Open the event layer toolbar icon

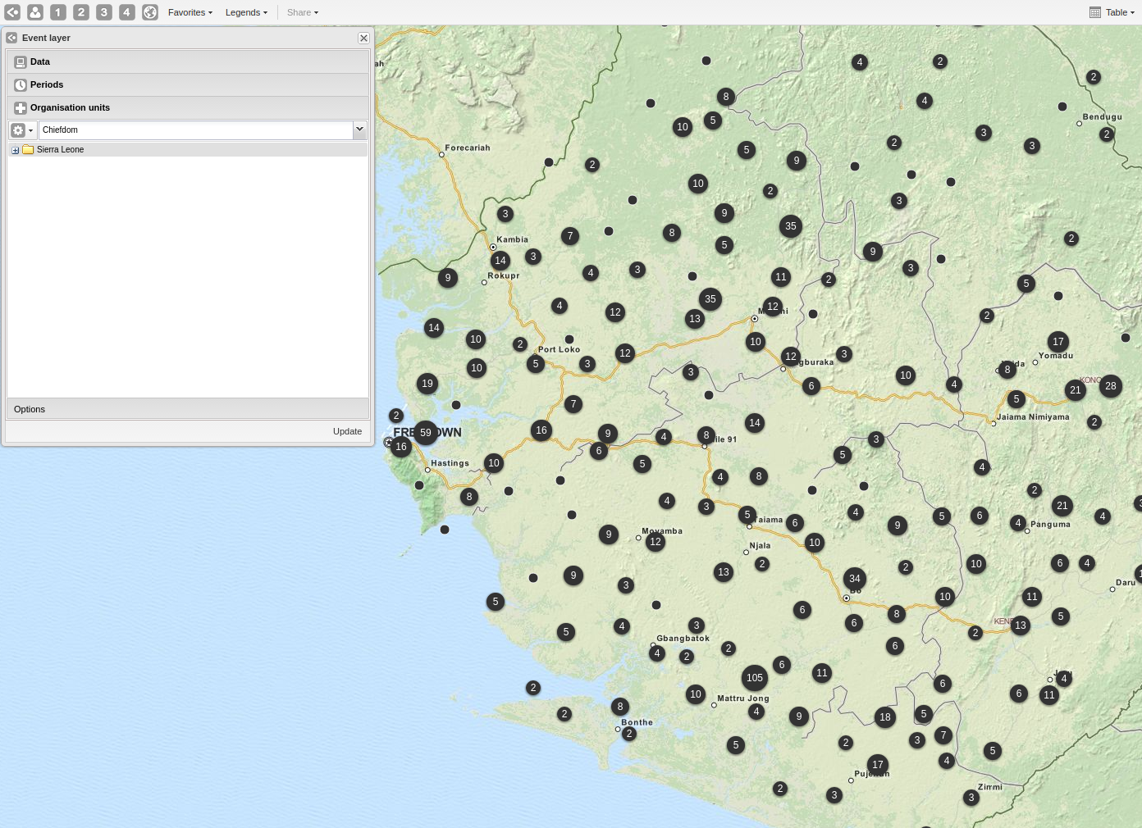[x=12, y=12]
